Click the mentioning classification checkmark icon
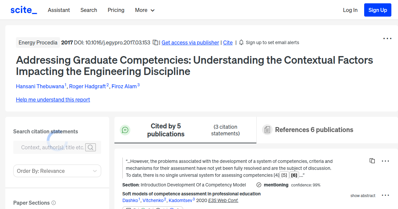This screenshot has width=398, height=209. tap(259, 185)
